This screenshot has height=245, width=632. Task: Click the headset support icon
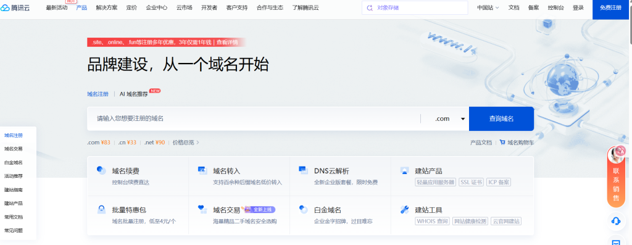point(616,220)
